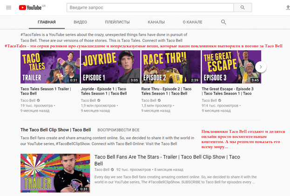Open the hamburger guide menu
Image resolution: width=290 pixels, height=196 pixels.
[9, 7]
